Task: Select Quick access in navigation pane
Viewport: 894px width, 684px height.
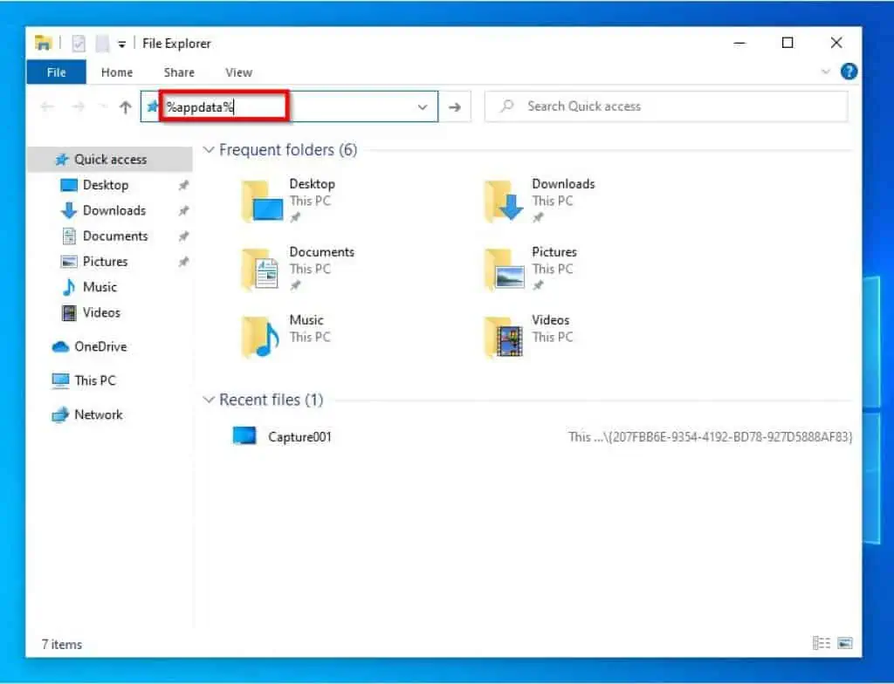Action: point(110,159)
